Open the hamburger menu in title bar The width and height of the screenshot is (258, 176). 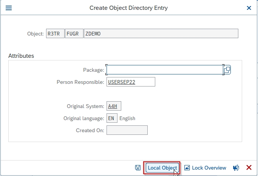click(8, 8)
